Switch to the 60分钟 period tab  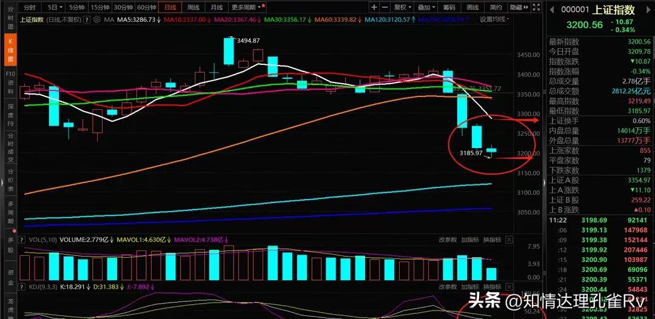point(147,7)
